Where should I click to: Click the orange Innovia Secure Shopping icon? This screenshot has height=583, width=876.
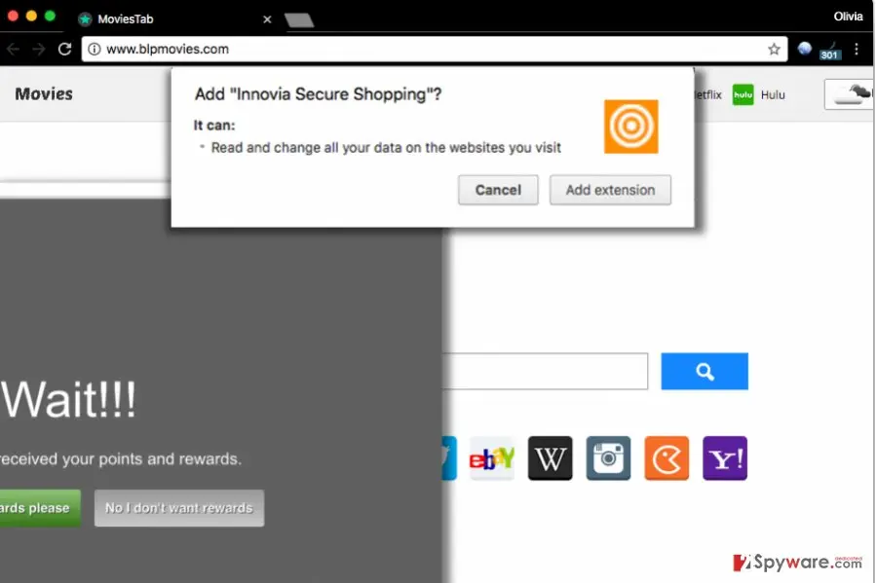pyautogui.click(x=630, y=127)
